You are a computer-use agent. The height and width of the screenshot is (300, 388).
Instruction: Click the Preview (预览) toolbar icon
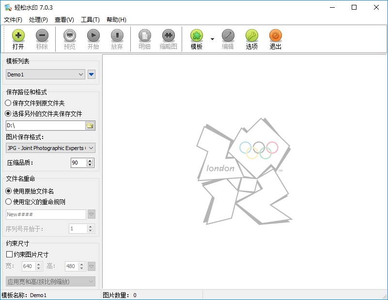tap(70, 36)
